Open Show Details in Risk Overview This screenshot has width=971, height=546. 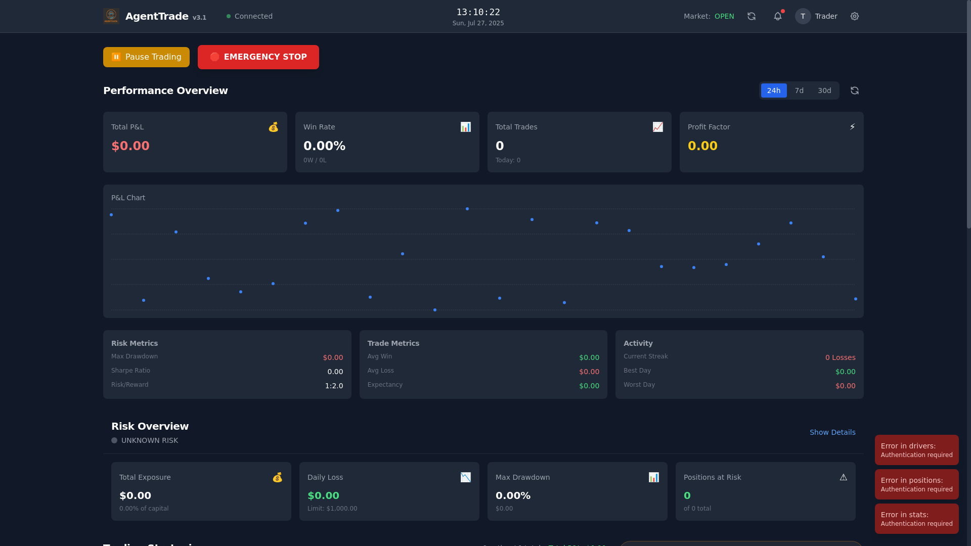click(832, 432)
